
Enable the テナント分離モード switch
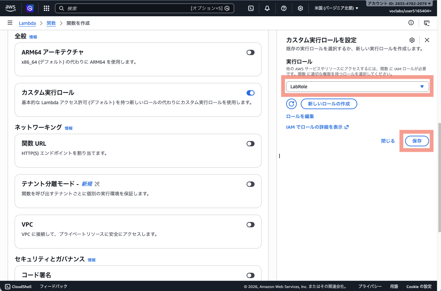pos(251,184)
